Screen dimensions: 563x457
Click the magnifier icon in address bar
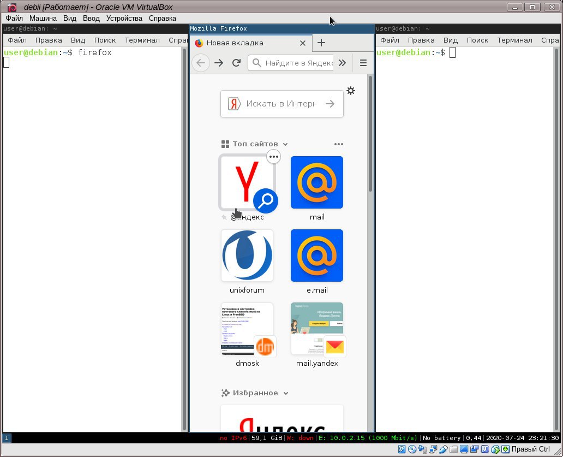(x=256, y=63)
